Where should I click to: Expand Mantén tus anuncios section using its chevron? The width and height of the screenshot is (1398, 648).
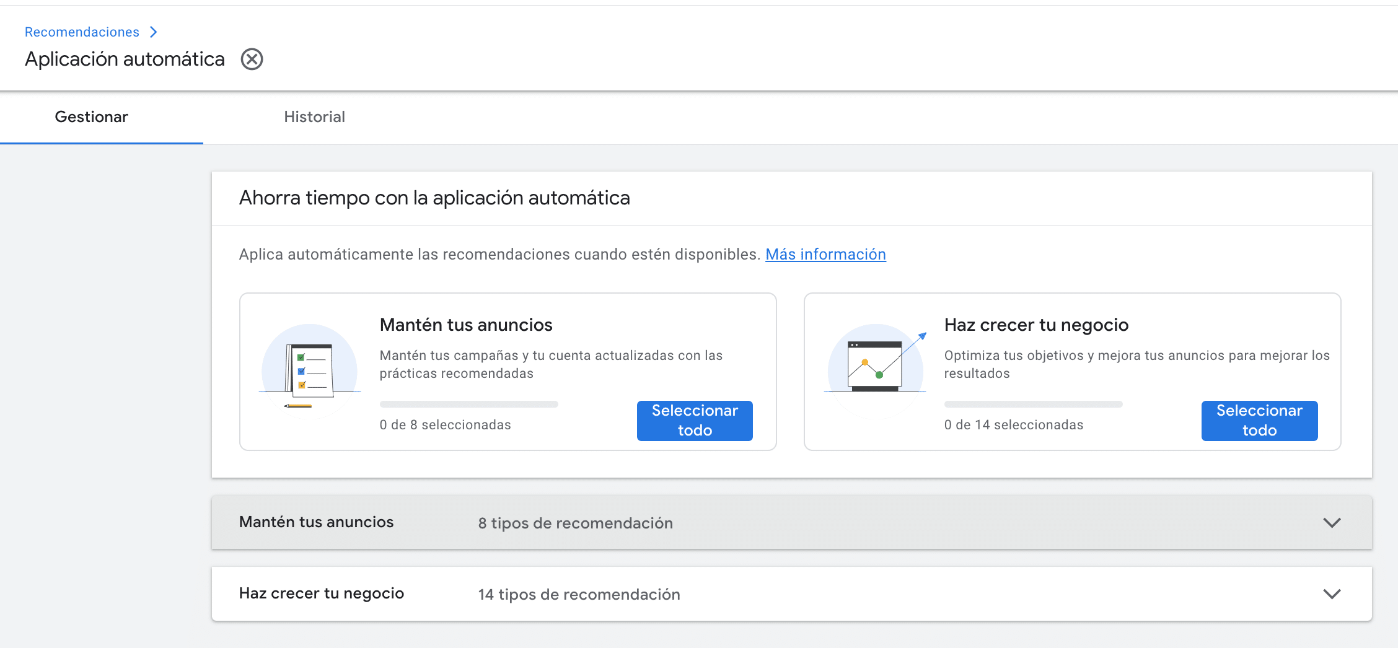(1332, 523)
